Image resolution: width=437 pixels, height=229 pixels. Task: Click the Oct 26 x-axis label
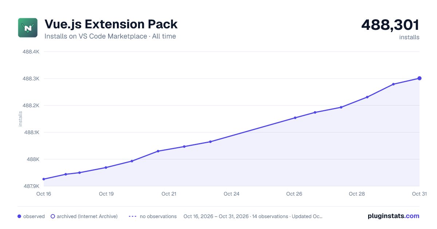(294, 194)
